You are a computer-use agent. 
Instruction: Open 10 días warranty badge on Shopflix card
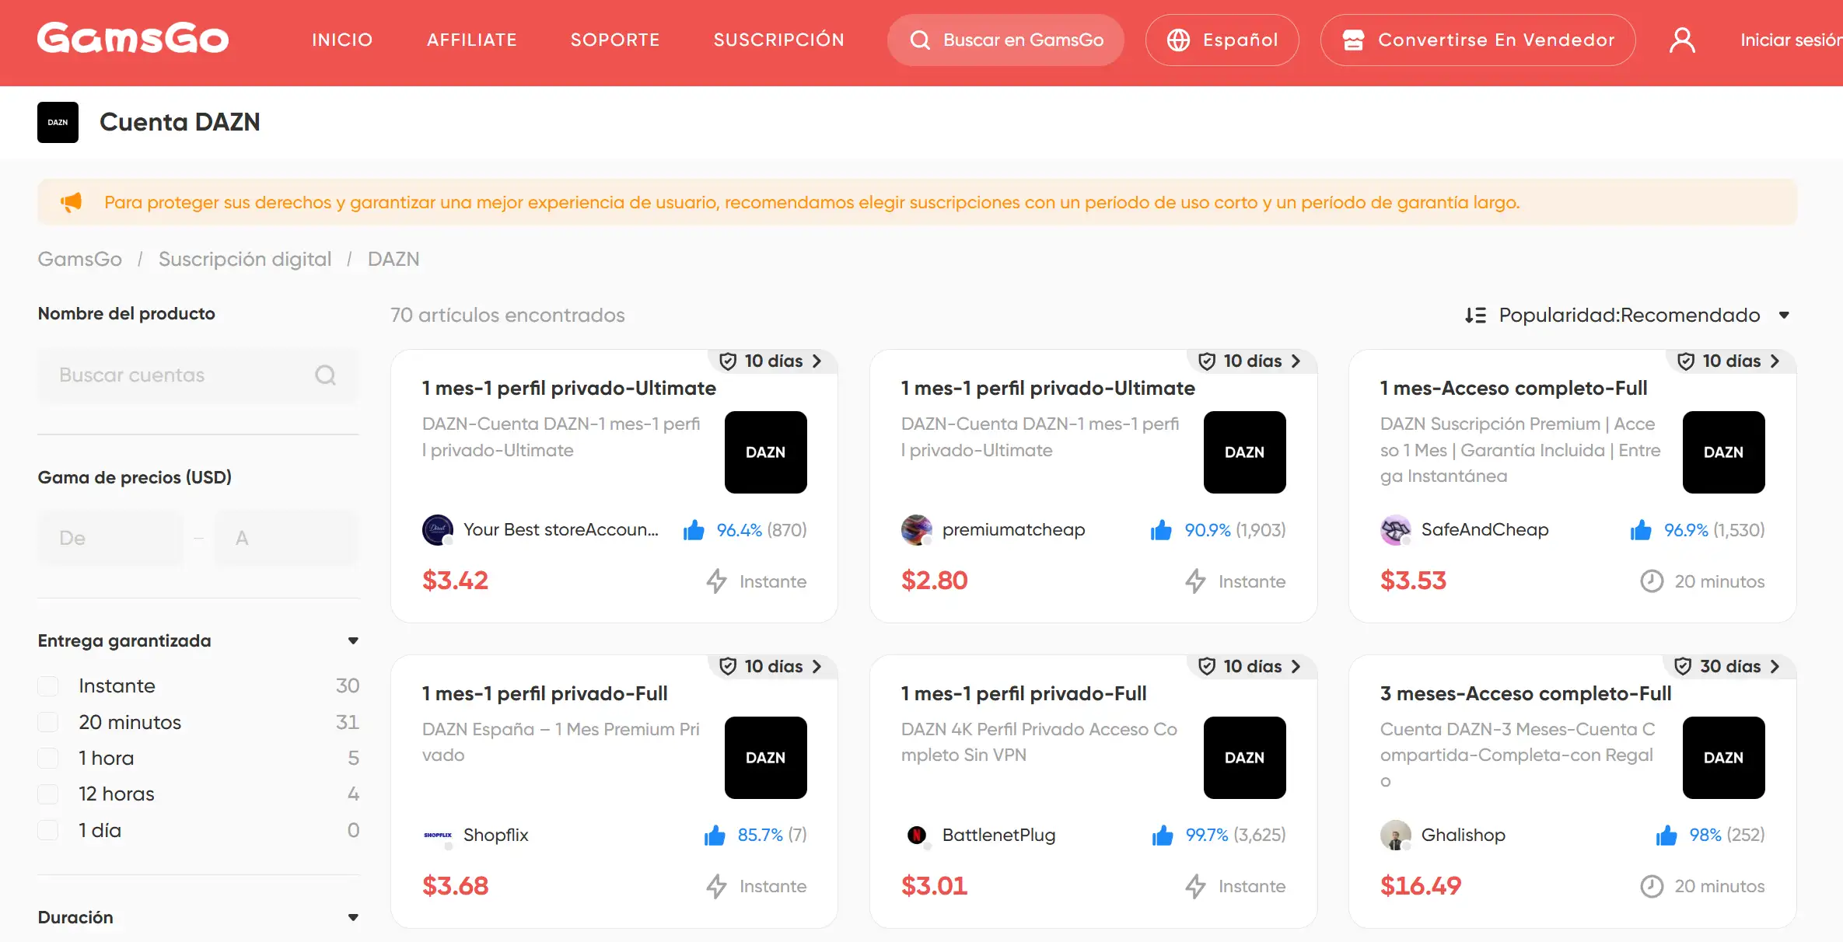pyautogui.click(x=772, y=666)
